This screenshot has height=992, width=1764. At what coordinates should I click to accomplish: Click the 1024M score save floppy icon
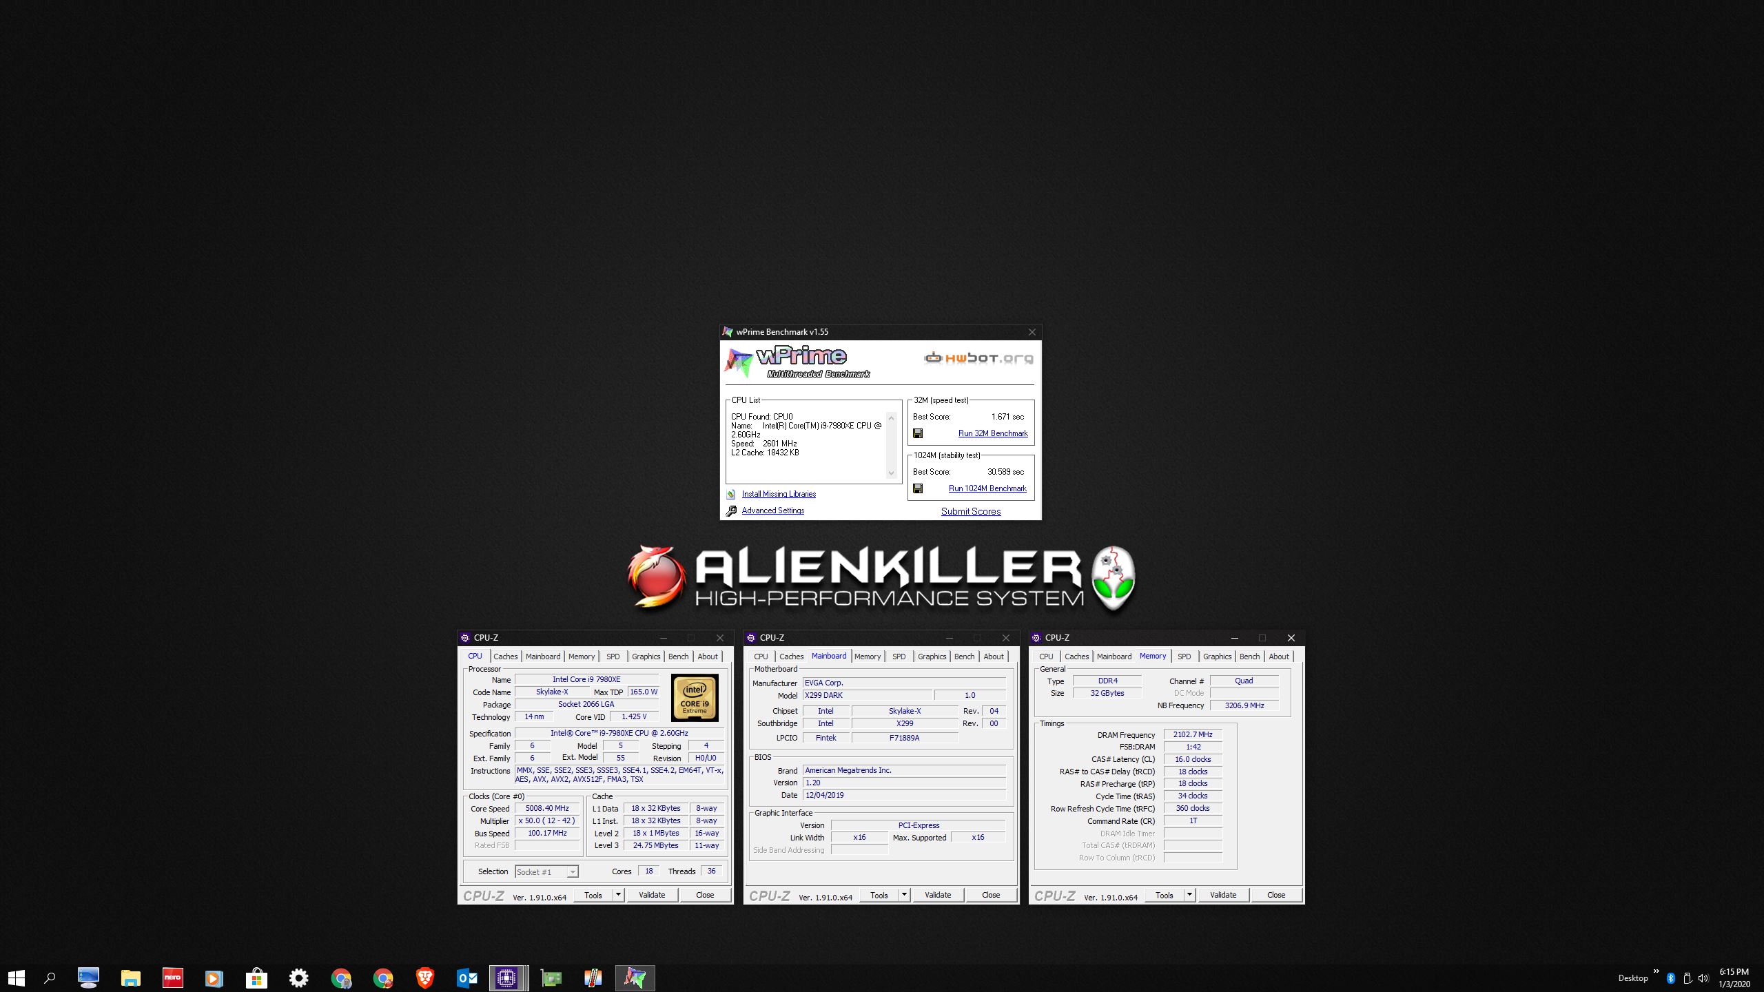tap(918, 488)
